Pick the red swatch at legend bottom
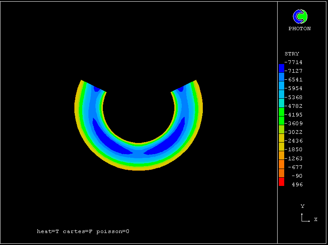This screenshot has height=245, width=328. [x=281, y=182]
